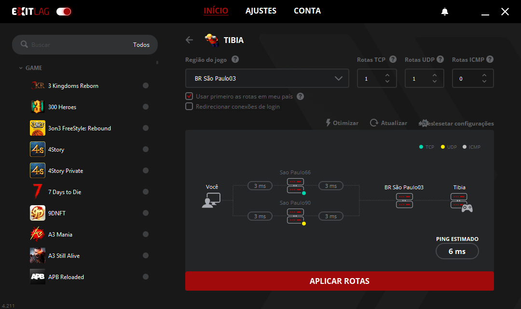Decrease Rotas TCP value
Screen dimensions: 521x309
387,82
